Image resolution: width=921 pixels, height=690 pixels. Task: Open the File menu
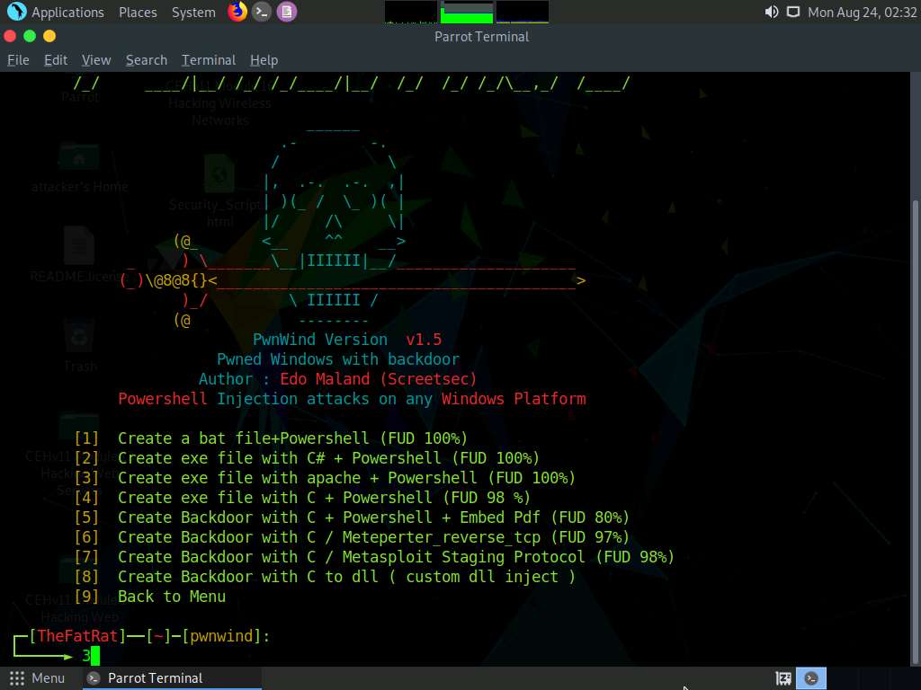pos(18,60)
